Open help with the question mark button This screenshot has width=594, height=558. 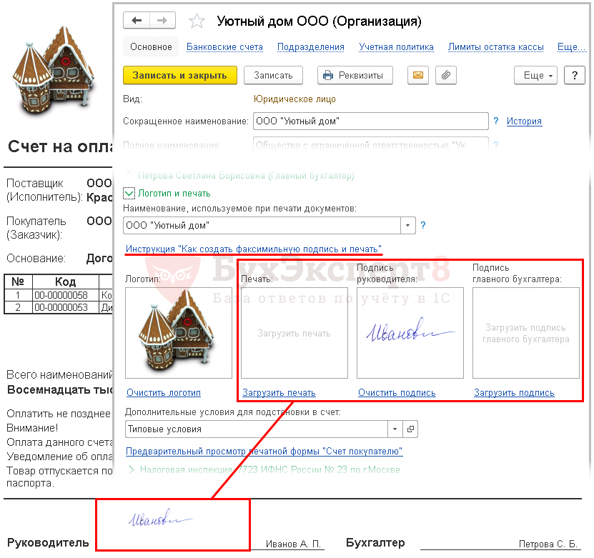tap(574, 75)
